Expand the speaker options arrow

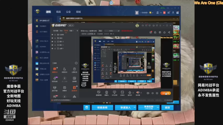coord(141,93)
